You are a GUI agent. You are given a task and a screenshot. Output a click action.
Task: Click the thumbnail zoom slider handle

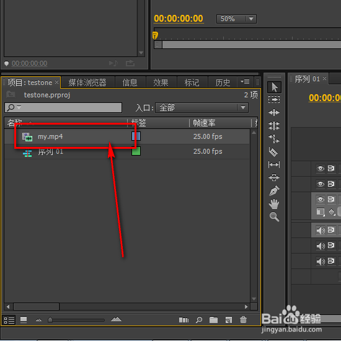point(50,320)
